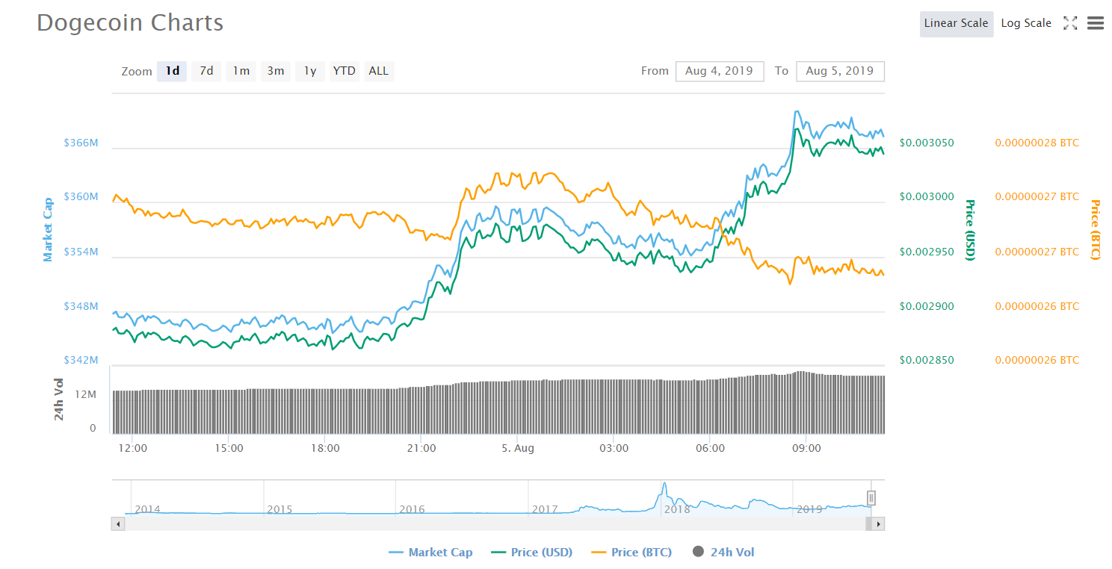Click the 06:00 time axis label
The width and height of the screenshot is (1112, 569).
tap(710, 448)
